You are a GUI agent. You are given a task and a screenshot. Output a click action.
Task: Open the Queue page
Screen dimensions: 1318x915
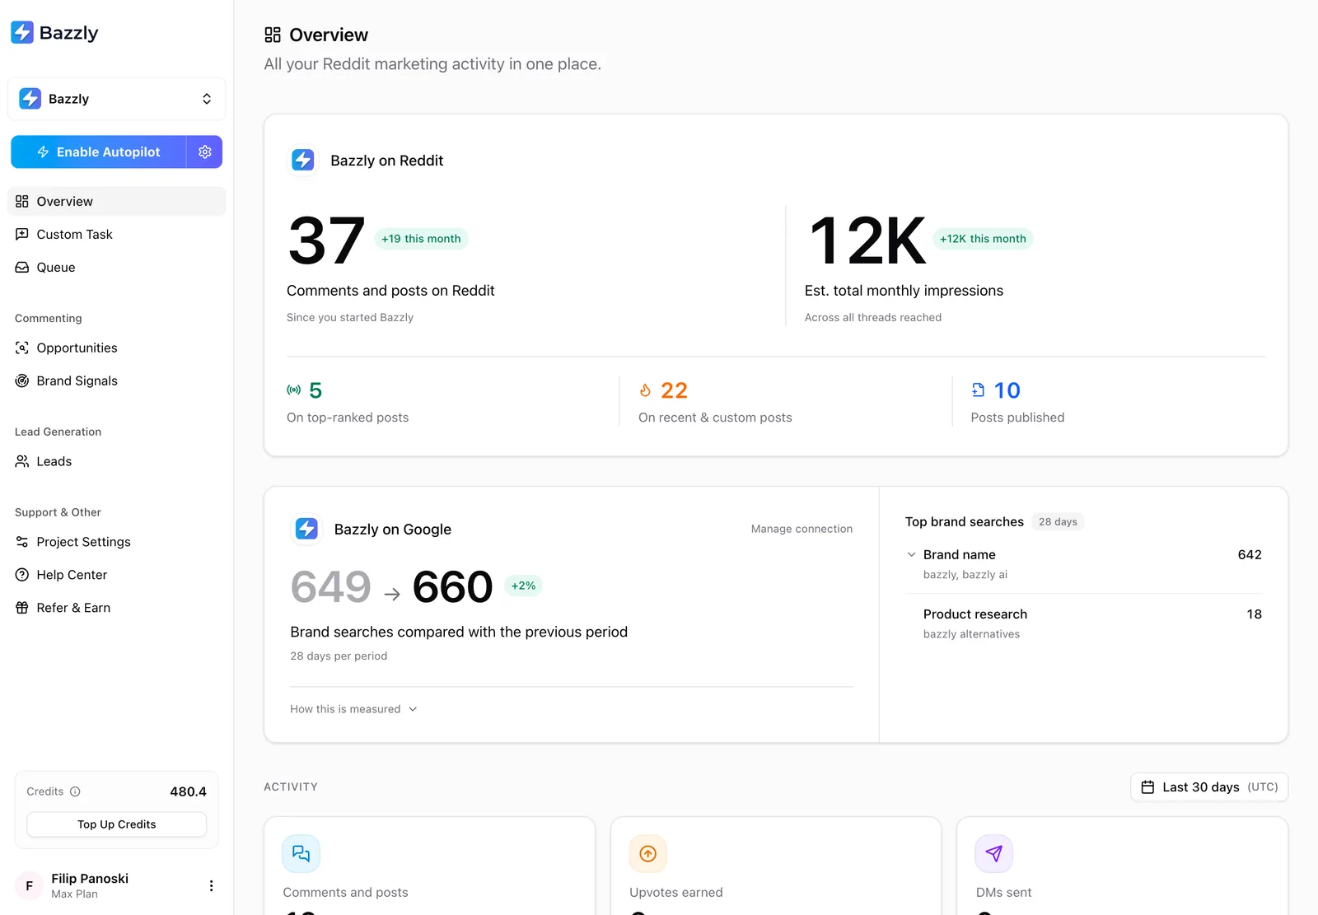point(116,268)
